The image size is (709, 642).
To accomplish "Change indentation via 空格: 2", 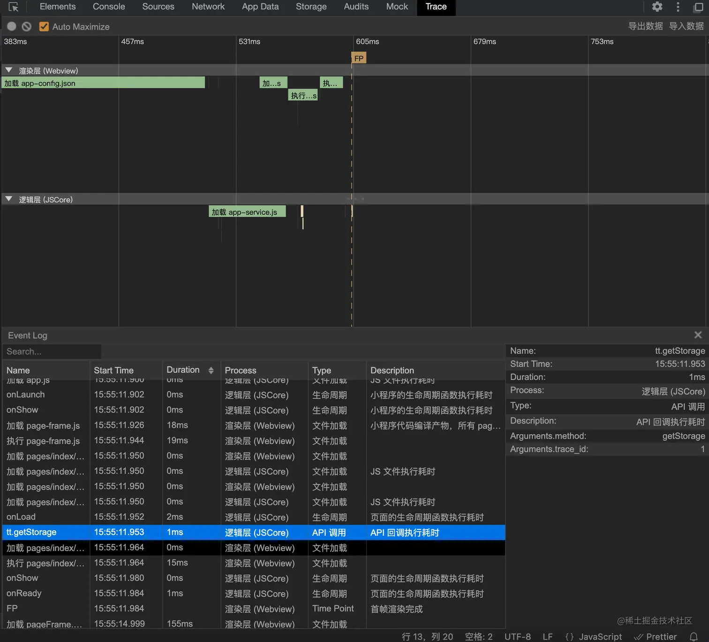I will tap(479, 636).
